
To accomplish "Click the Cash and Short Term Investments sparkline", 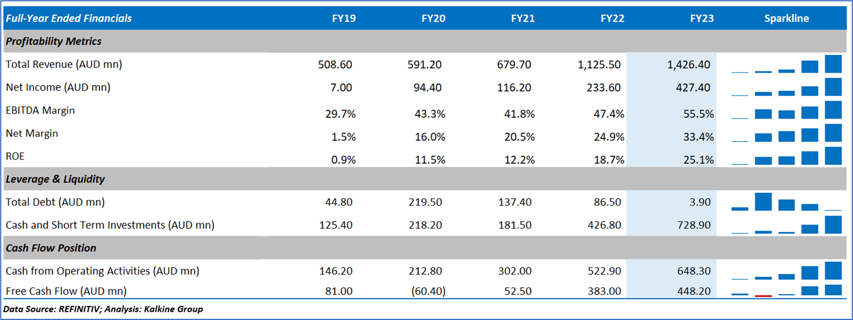I will pyautogui.click(x=786, y=225).
